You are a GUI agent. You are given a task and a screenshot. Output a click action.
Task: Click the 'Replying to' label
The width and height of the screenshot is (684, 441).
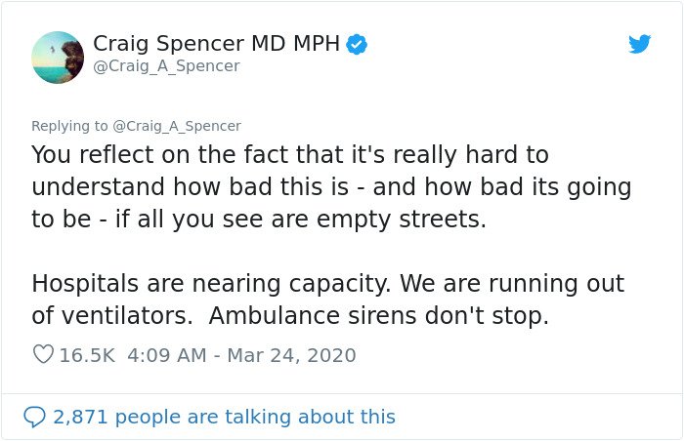click(69, 126)
